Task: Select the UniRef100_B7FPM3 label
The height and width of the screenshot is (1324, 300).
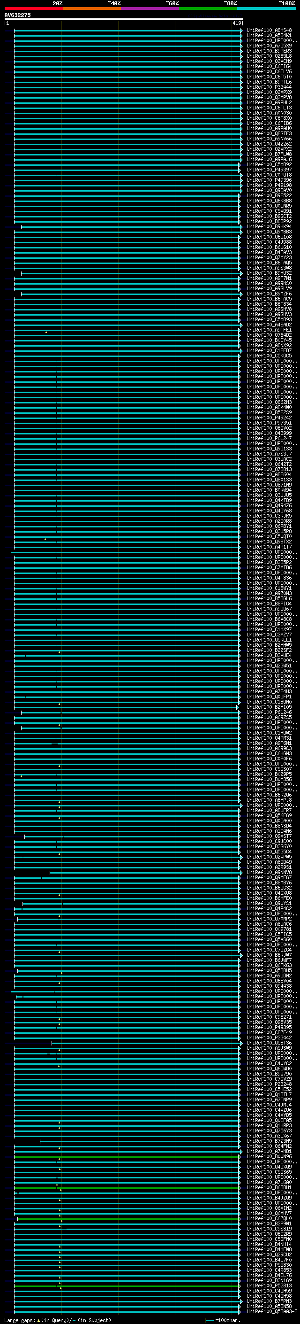Action: (x=269, y=1301)
